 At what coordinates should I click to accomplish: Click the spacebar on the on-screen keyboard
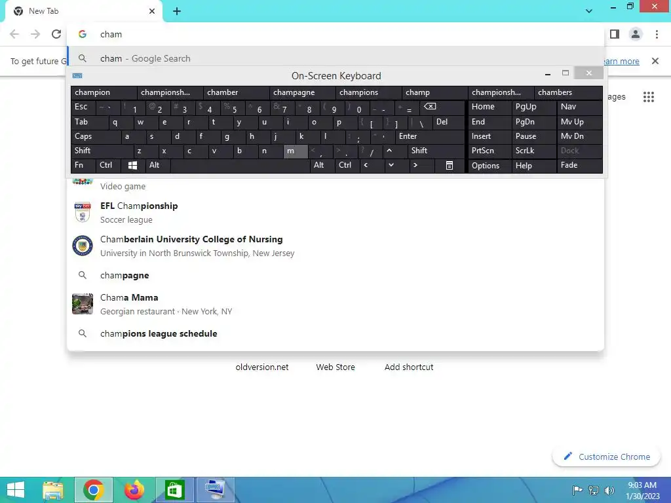click(240, 165)
